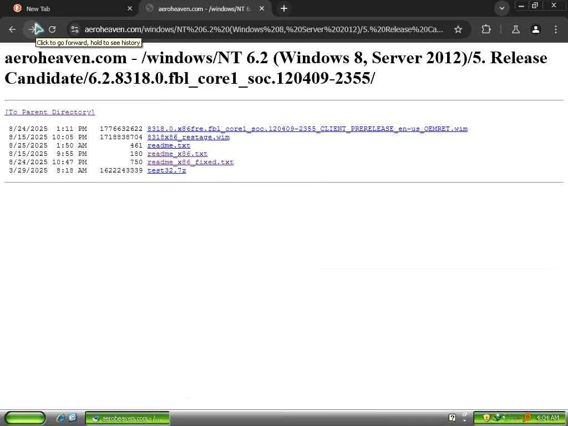Select the aeroheaven.com tab
The image size is (568, 426).
click(205, 8)
